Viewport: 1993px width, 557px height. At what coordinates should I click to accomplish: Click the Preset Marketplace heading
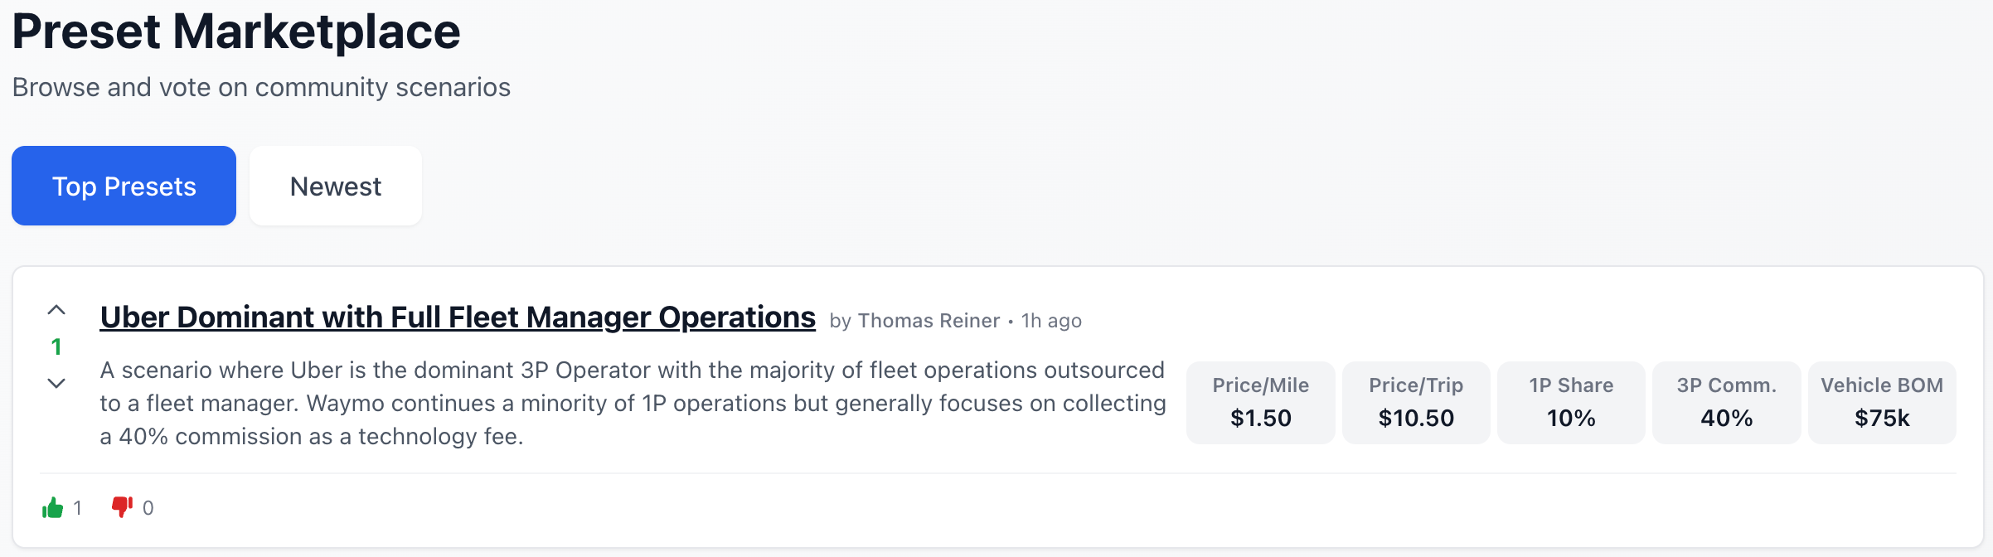click(236, 31)
